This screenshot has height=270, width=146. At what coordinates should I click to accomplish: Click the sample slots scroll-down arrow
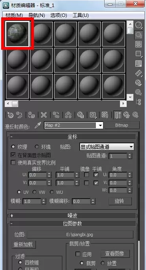point(130,97)
